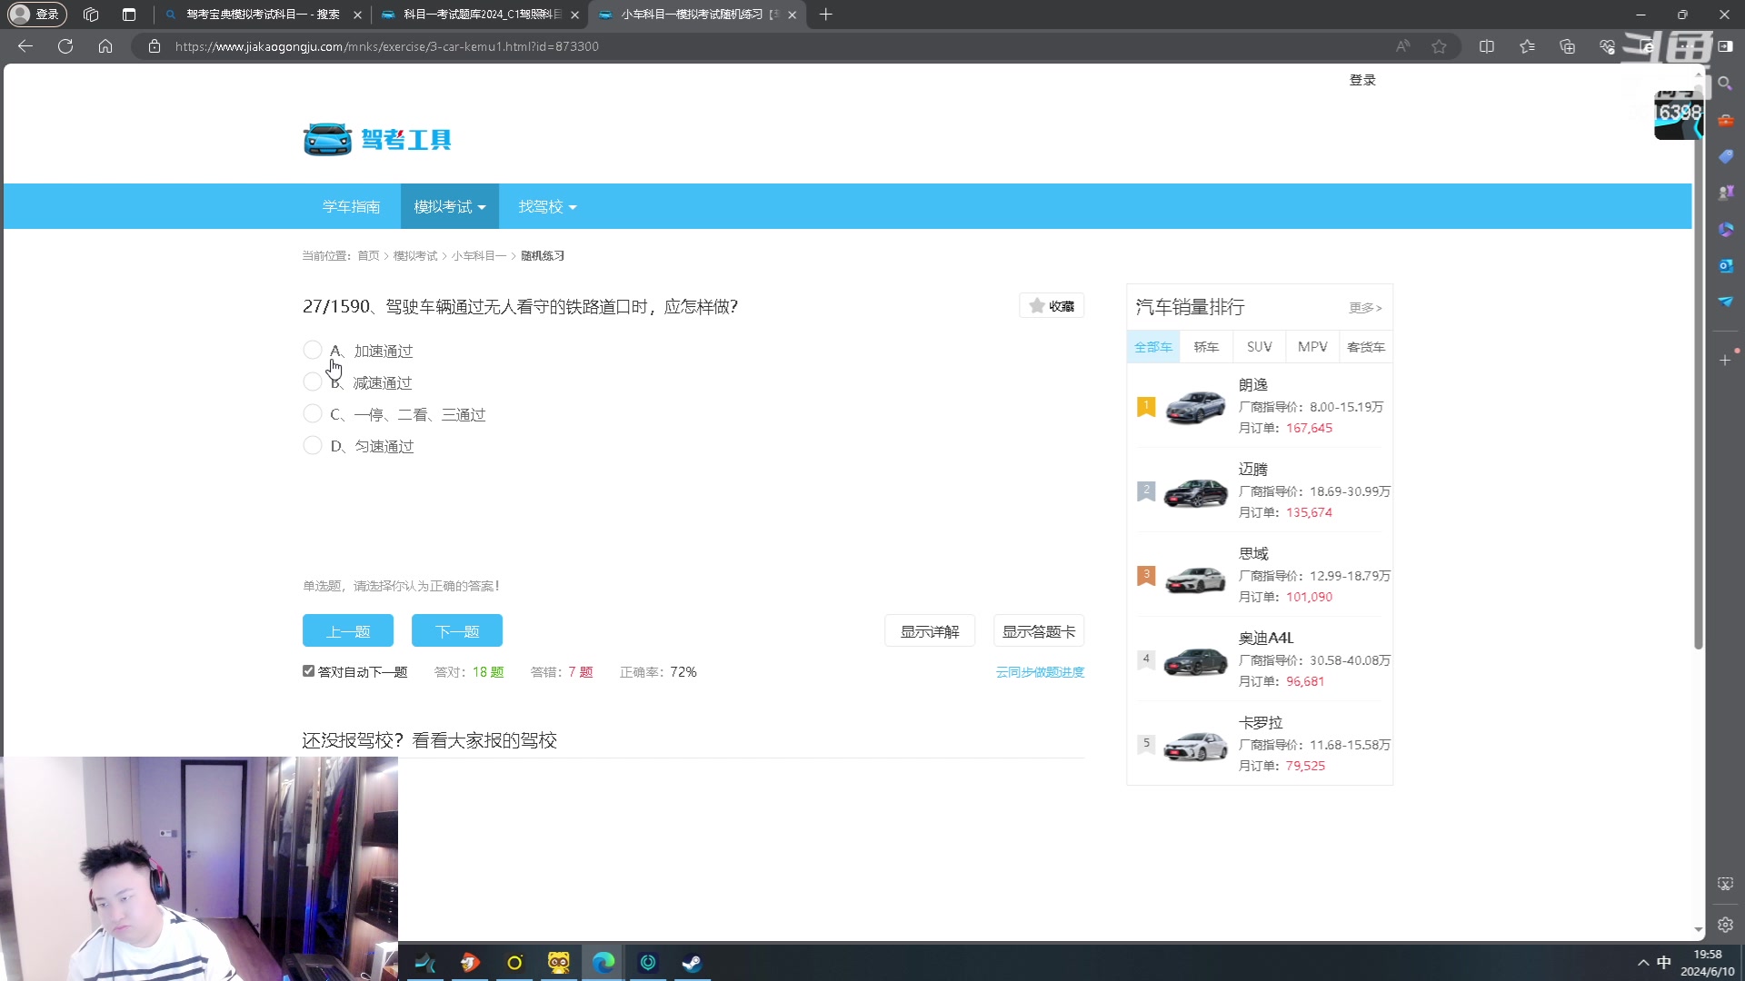The height and width of the screenshot is (981, 1745).
Task: Launch Microsoft Edge search in the right sidebar
Action: 1726,83
